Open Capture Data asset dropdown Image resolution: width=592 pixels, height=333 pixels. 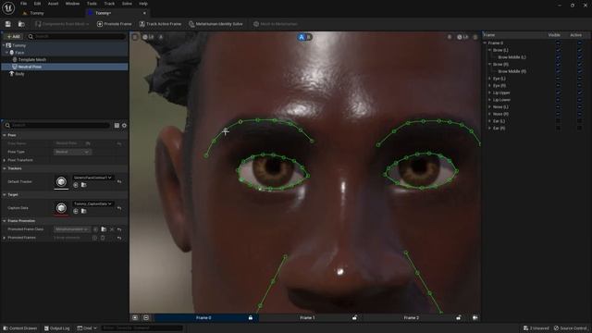point(92,203)
